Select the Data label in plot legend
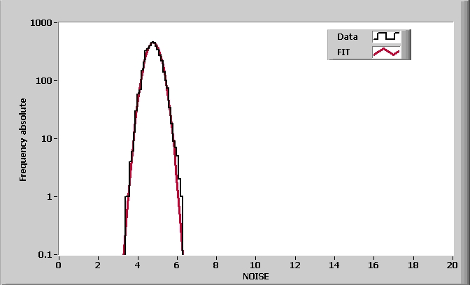Viewport: 470px width, 285px height. (x=347, y=36)
